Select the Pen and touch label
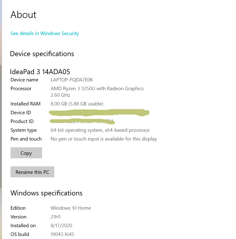Viewport: 236px width, 239px height. 26,139
